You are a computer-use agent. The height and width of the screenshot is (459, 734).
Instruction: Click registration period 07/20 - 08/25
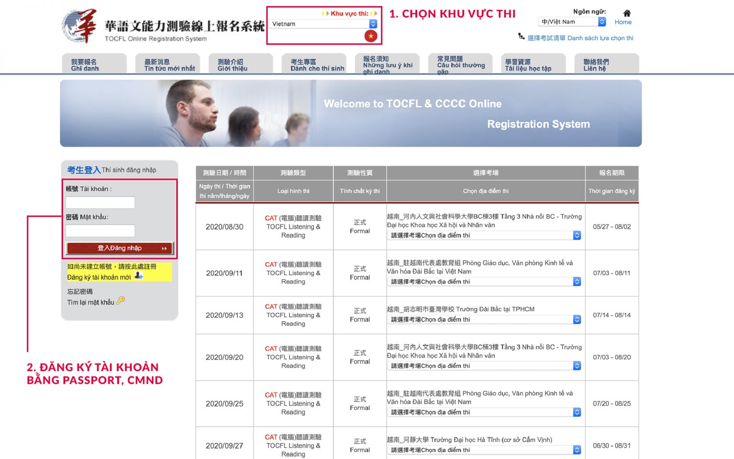(612, 404)
